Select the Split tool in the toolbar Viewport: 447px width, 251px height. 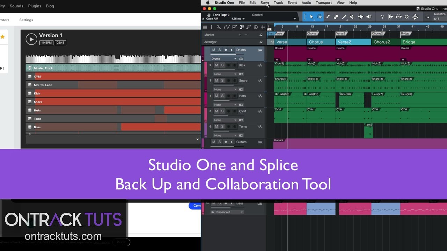point(328,17)
